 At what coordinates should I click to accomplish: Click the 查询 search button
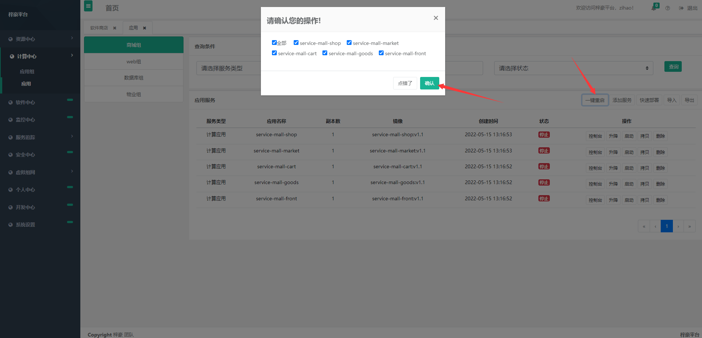(x=673, y=67)
